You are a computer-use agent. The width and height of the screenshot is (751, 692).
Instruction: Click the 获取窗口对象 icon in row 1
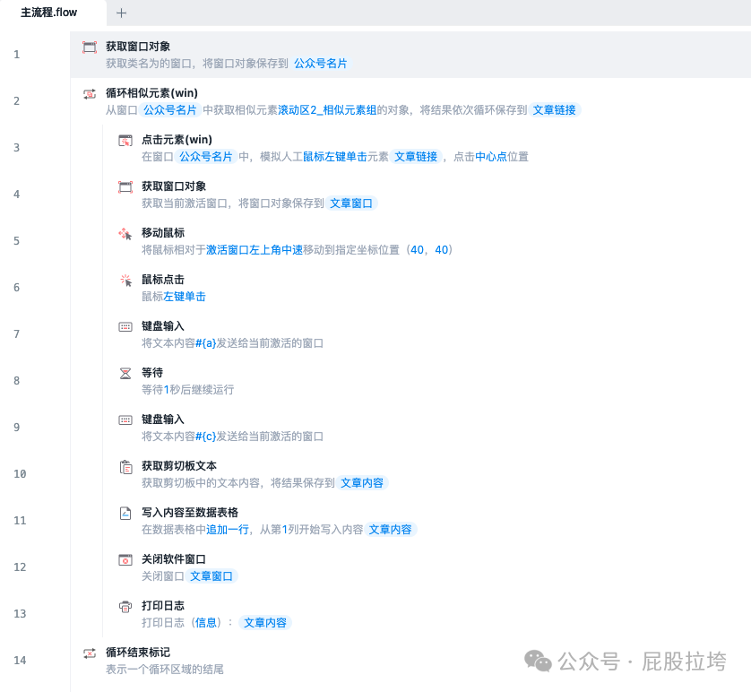[x=90, y=47]
